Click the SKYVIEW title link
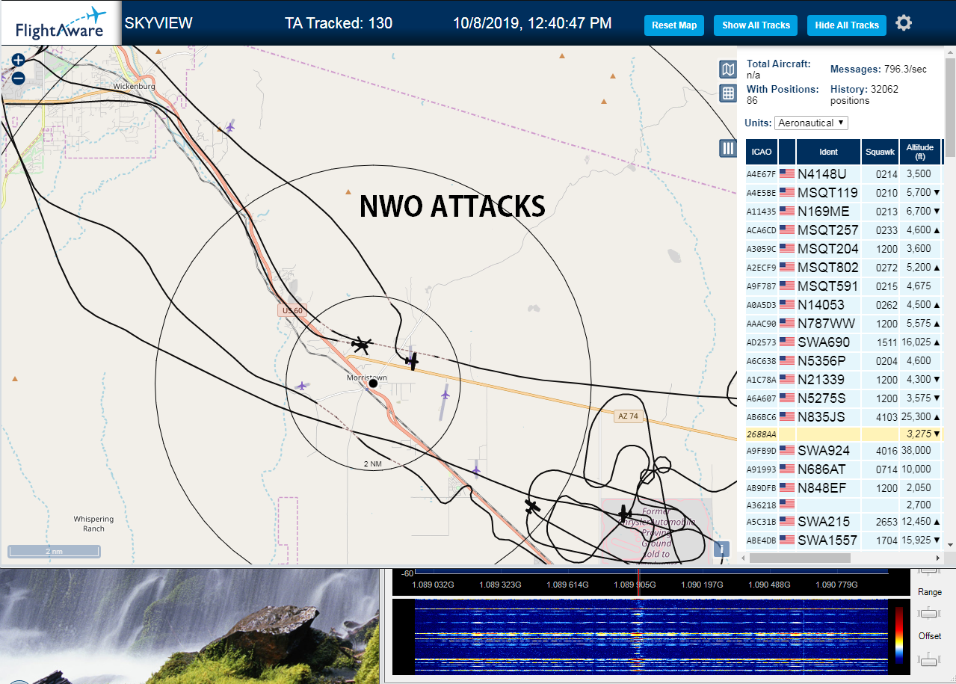This screenshot has width=956, height=684. (158, 23)
